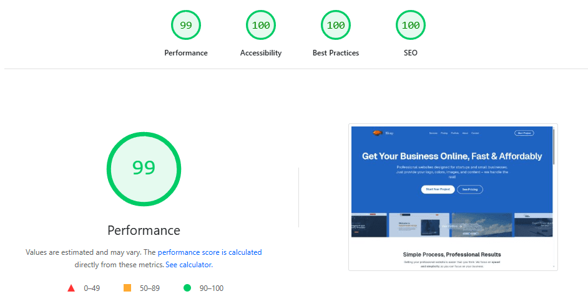
Task: Select 'Contact' in the preview navigation
Action: point(475,133)
